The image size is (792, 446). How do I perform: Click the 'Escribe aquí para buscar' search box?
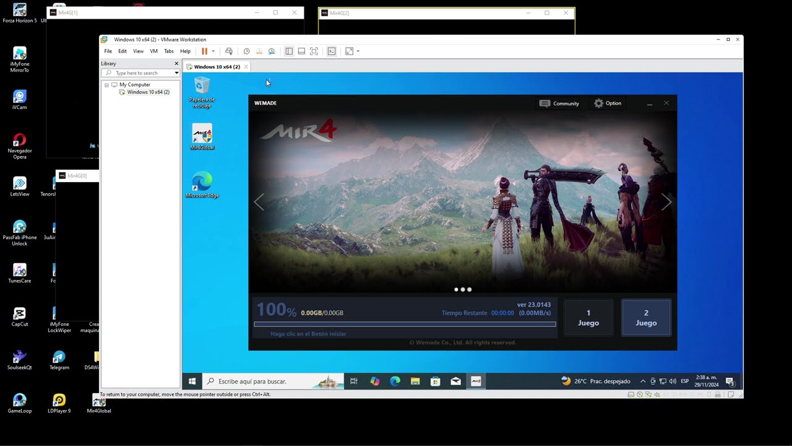273,381
